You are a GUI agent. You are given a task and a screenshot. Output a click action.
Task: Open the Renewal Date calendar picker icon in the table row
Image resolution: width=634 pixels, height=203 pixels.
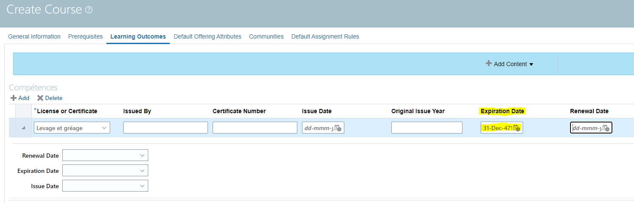(606, 128)
